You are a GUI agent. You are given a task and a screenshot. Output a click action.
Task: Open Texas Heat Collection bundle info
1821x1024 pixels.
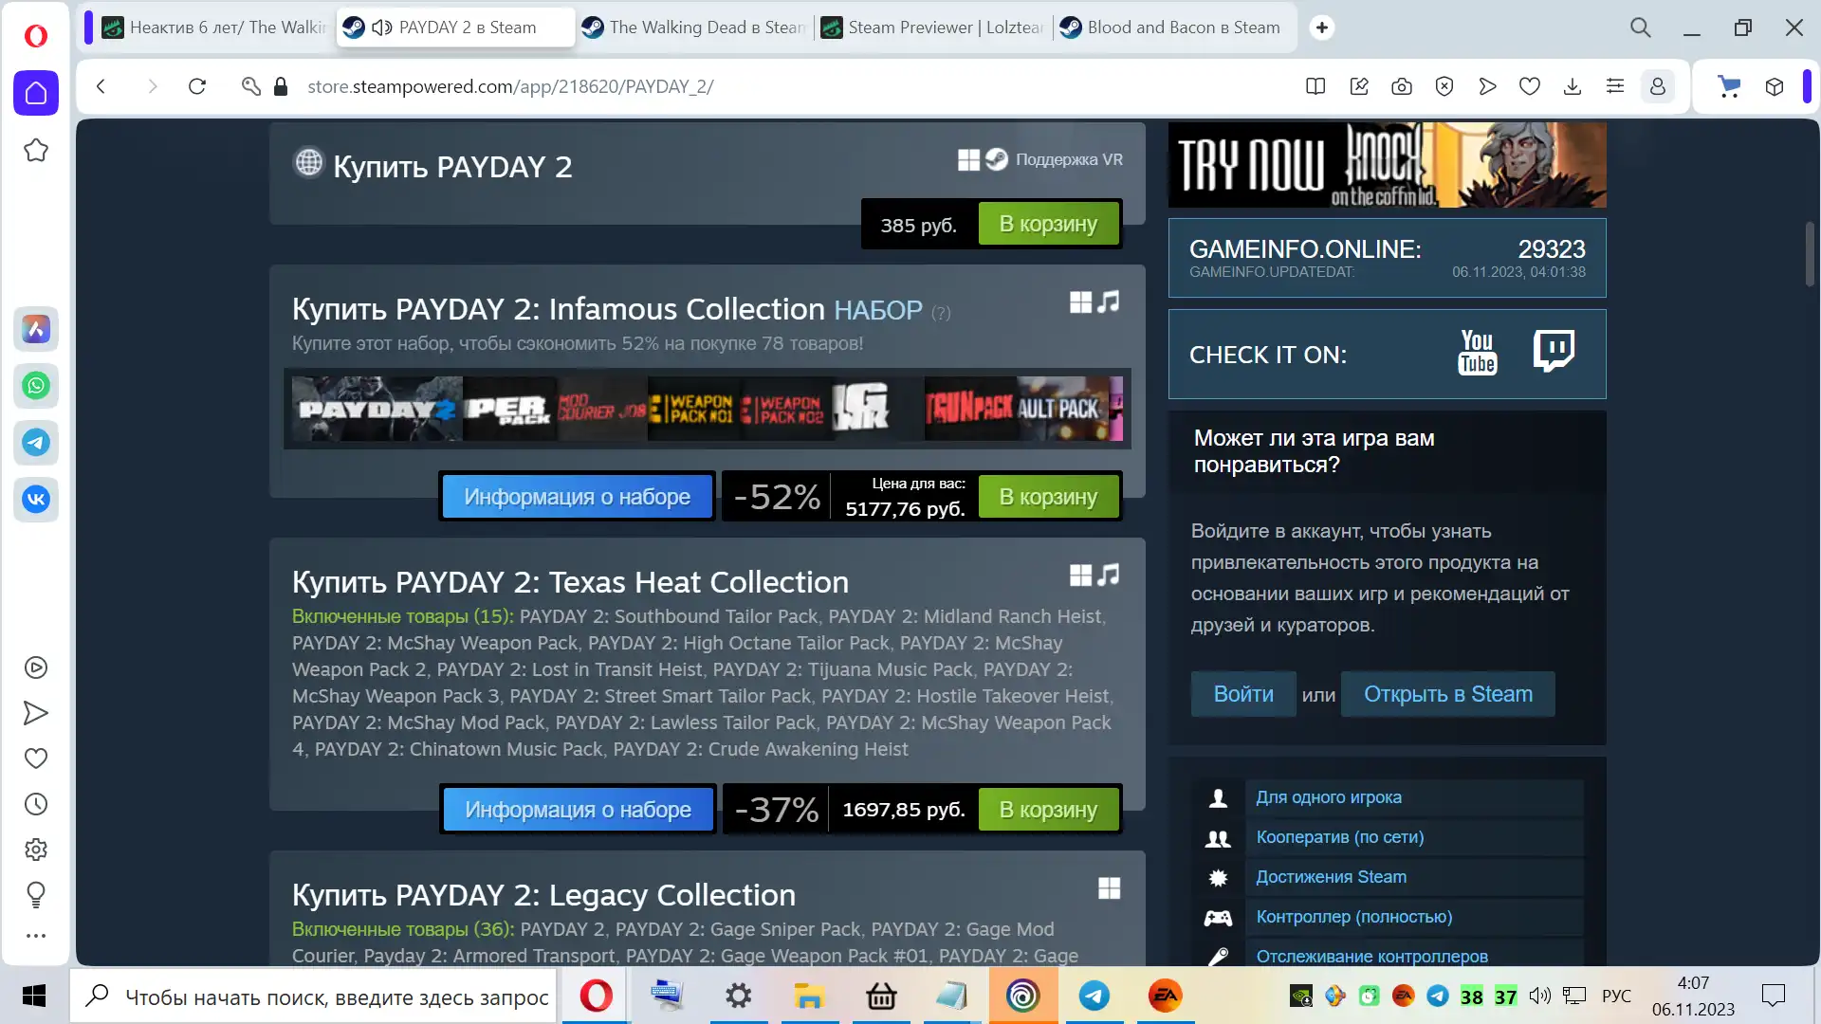[x=578, y=810]
